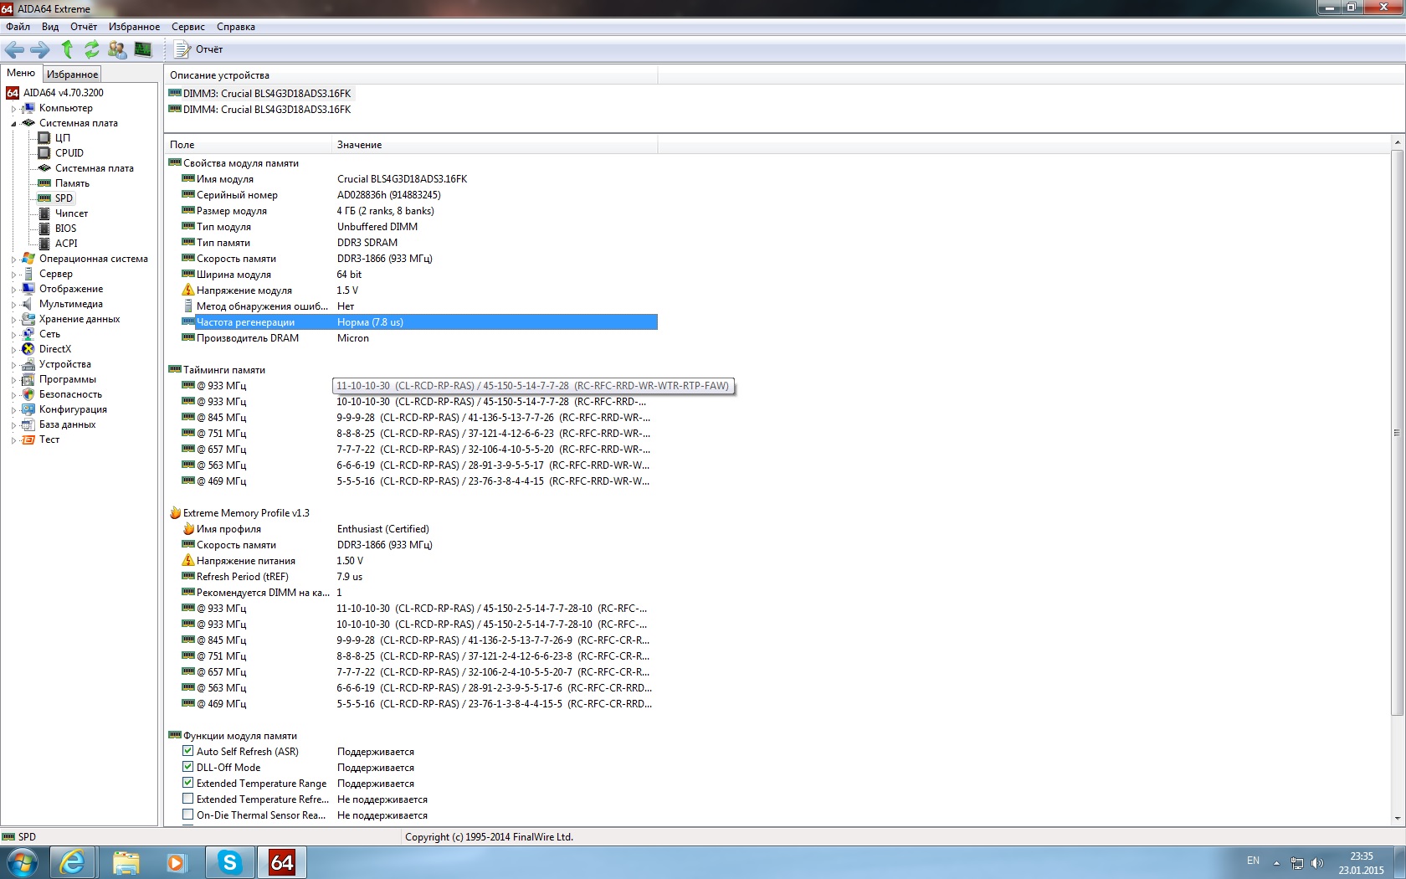Expand the Отображение tree node
The width and height of the screenshot is (1406, 879).
(x=13, y=290)
